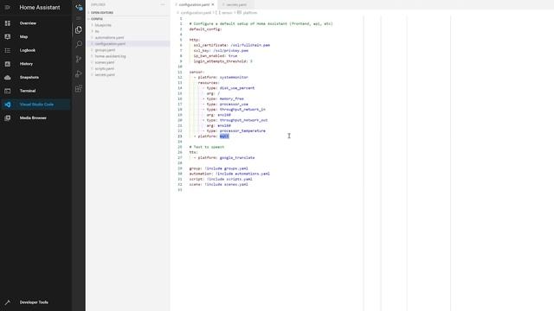Click the History chart icon
This screenshot has width=554, height=311.
(x=8, y=64)
